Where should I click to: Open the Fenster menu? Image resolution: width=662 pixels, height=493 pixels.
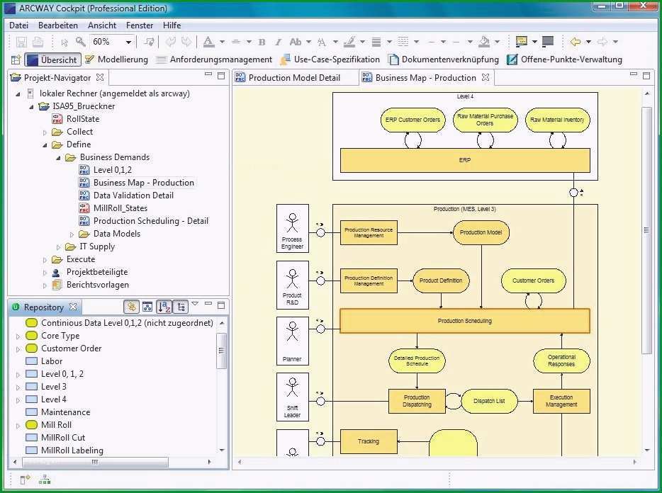click(140, 25)
